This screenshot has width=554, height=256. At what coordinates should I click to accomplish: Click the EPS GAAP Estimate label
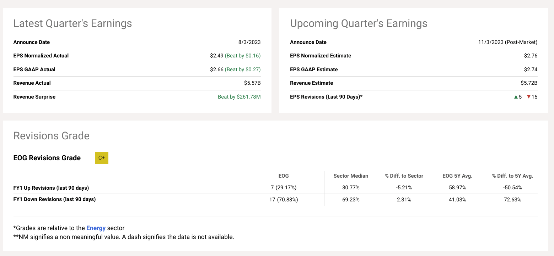click(x=314, y=69)
